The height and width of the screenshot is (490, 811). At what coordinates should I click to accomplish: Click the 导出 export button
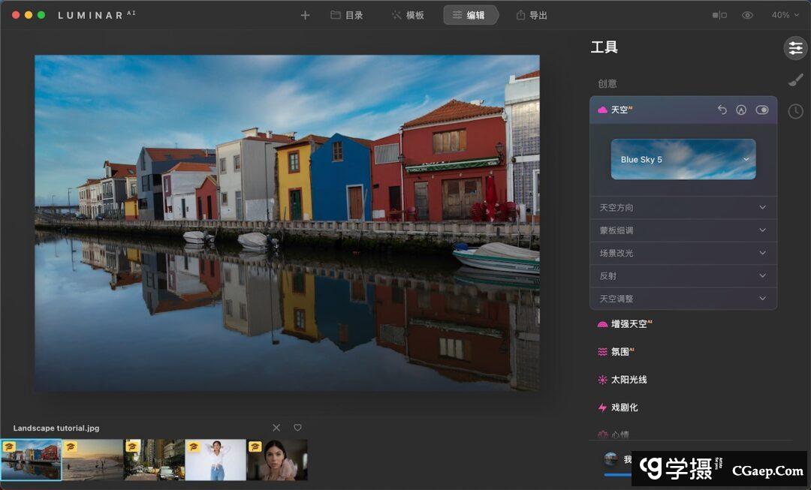coord(532,15)
